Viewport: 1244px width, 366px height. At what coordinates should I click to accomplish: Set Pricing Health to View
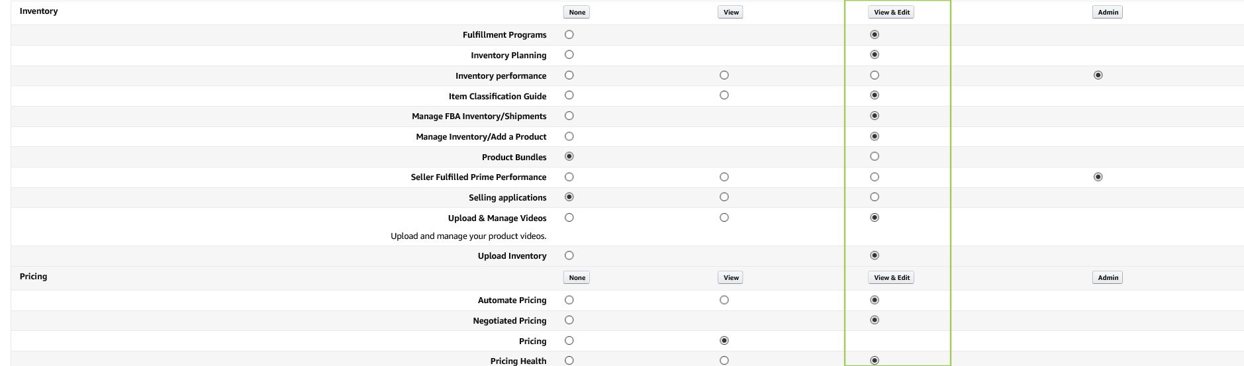724,361
